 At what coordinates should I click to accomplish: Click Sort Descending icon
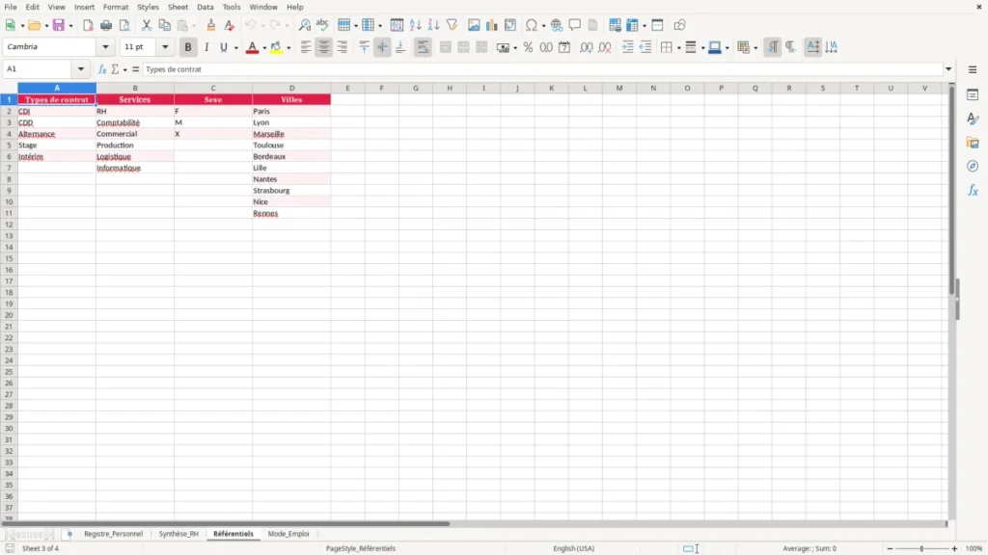pyautogui.click(x=433, y=25)
